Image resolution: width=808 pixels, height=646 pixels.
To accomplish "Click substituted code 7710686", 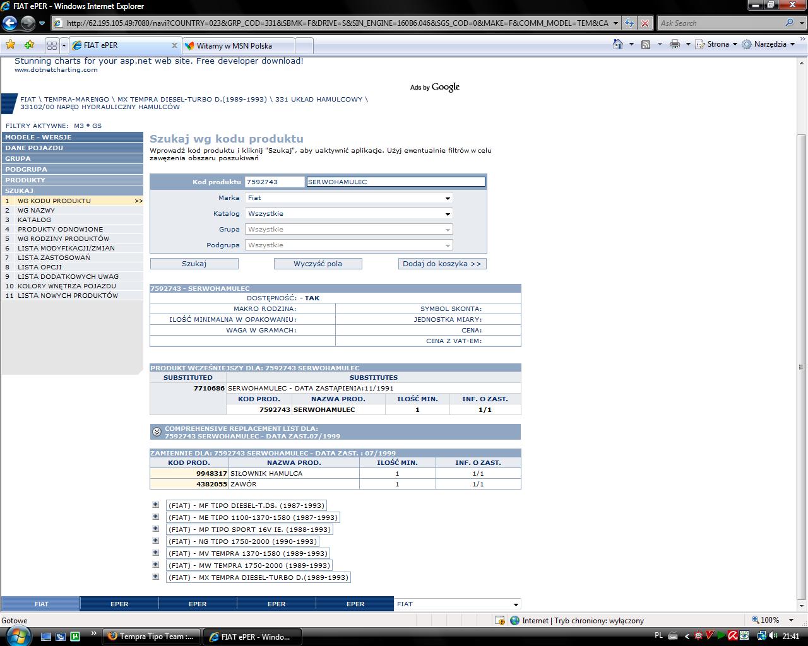I will pyautogui.click(x=209, y=388).
